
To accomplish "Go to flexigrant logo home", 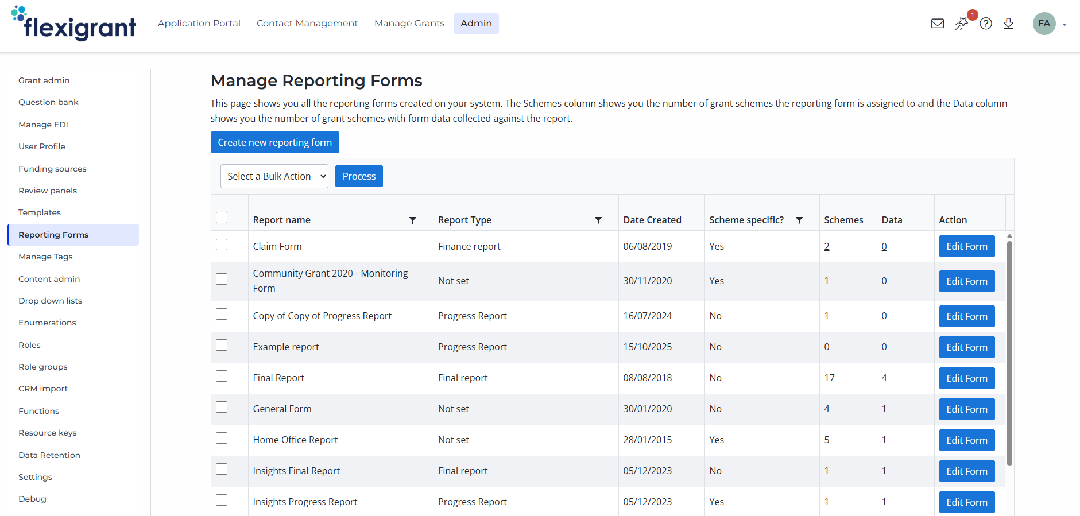I will pos(73,24).
